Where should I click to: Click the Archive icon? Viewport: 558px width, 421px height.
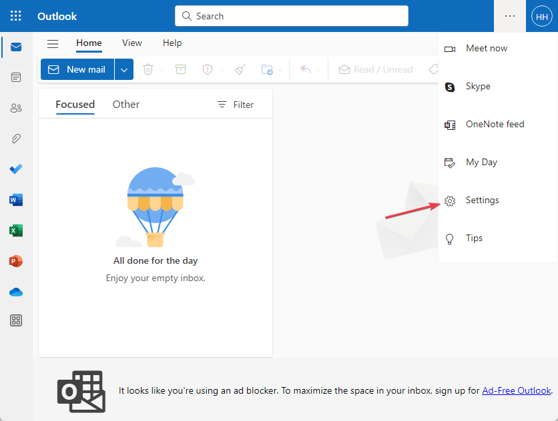(181, 69)
